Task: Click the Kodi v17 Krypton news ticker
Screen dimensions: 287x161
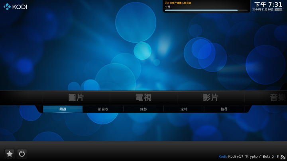Action: point(249,157)
